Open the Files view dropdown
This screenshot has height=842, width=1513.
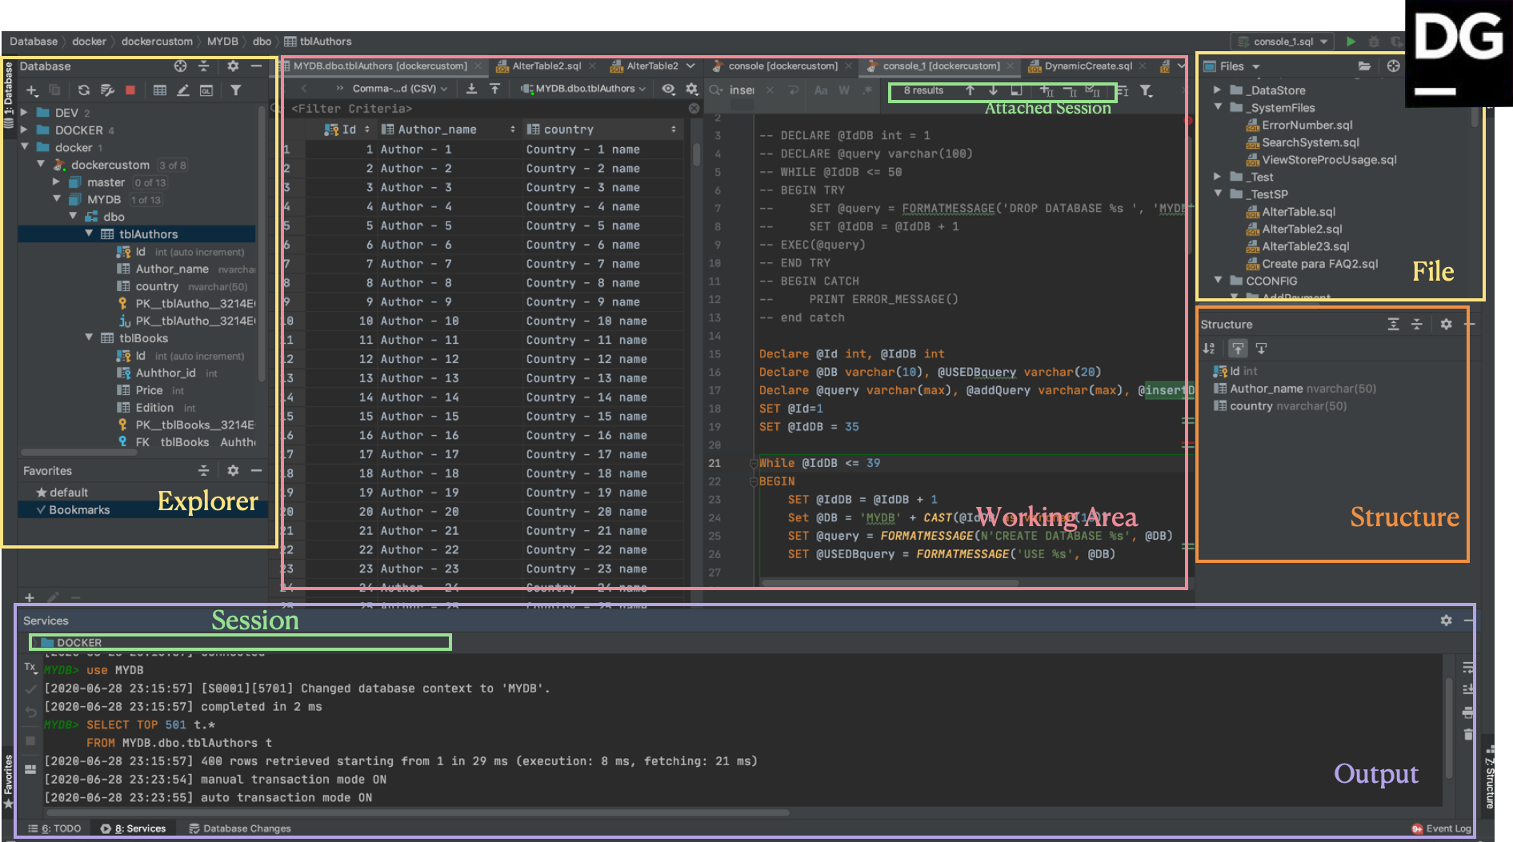click(1232, 66)
